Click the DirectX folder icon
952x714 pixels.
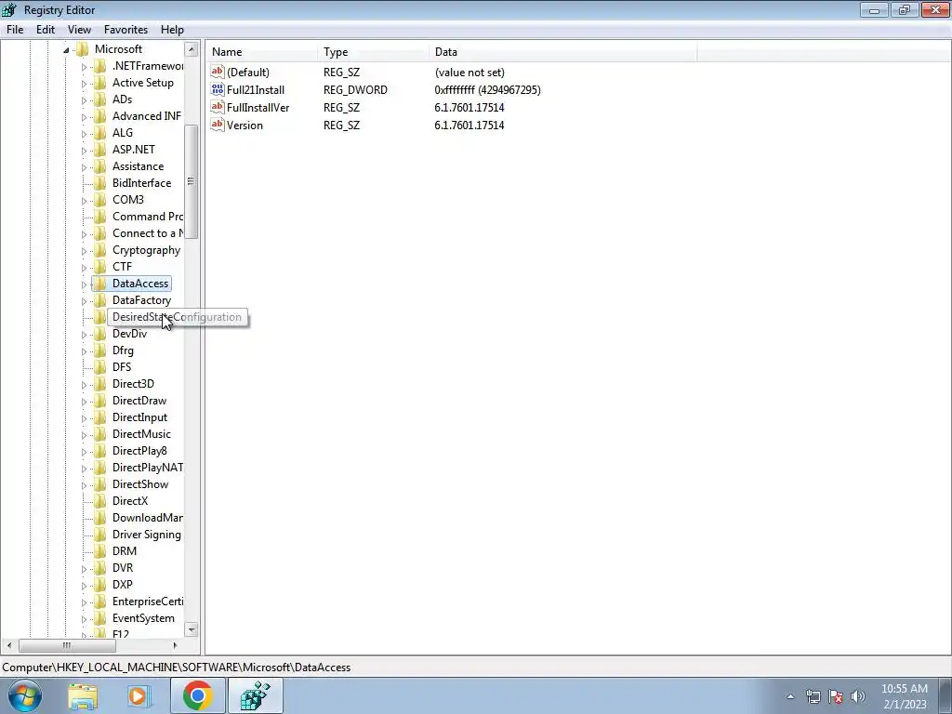pos(100,501)
